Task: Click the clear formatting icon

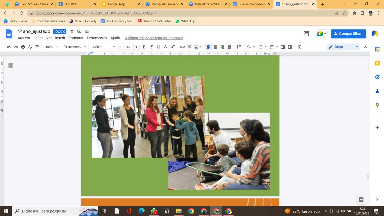Action: tap(299, 47)
